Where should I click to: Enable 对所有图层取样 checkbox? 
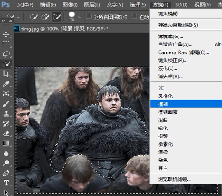89,17
